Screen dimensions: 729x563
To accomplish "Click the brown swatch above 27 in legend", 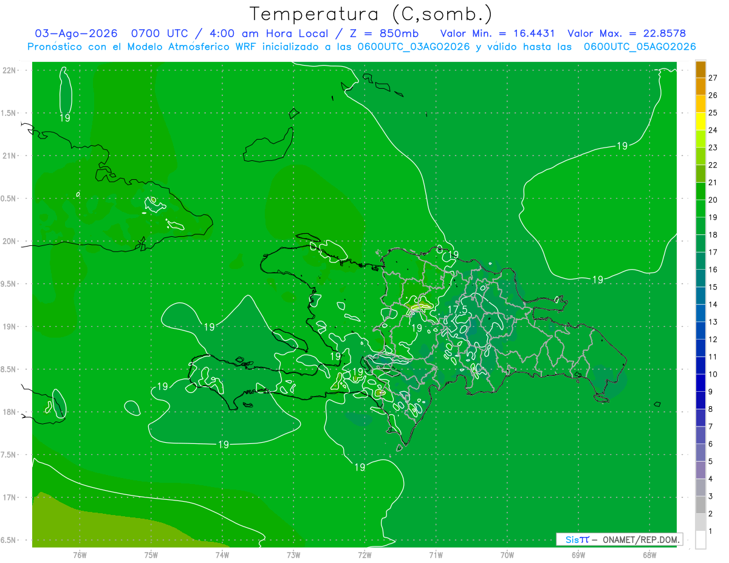I will (x=700, y=69).
